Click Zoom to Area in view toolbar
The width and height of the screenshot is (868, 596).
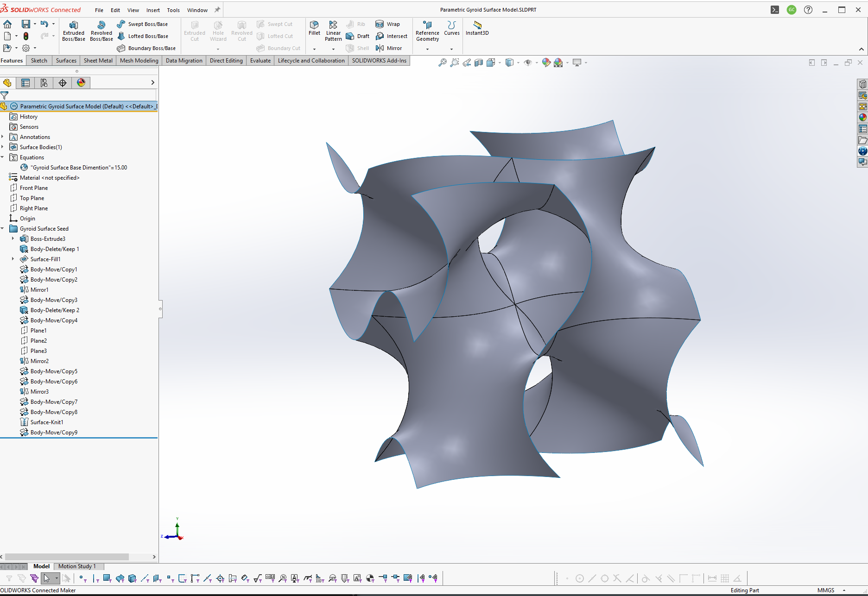(455, 63)
